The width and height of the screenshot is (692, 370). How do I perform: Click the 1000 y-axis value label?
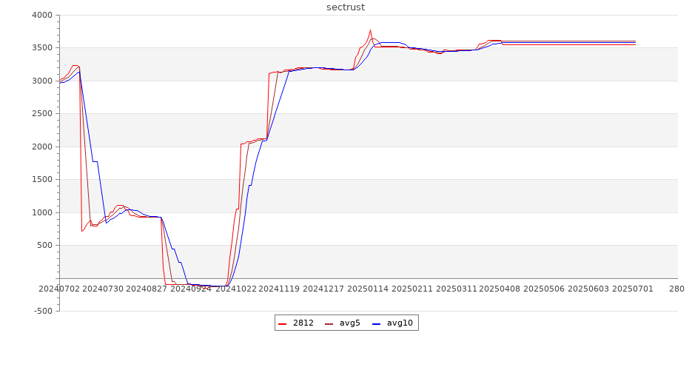pos(42,212)
